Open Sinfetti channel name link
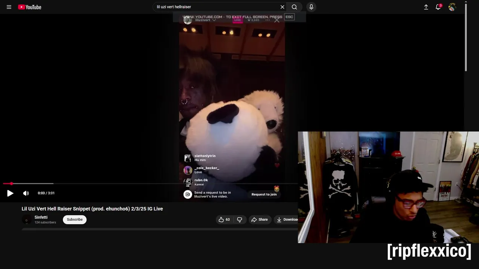 click(41, 217)
